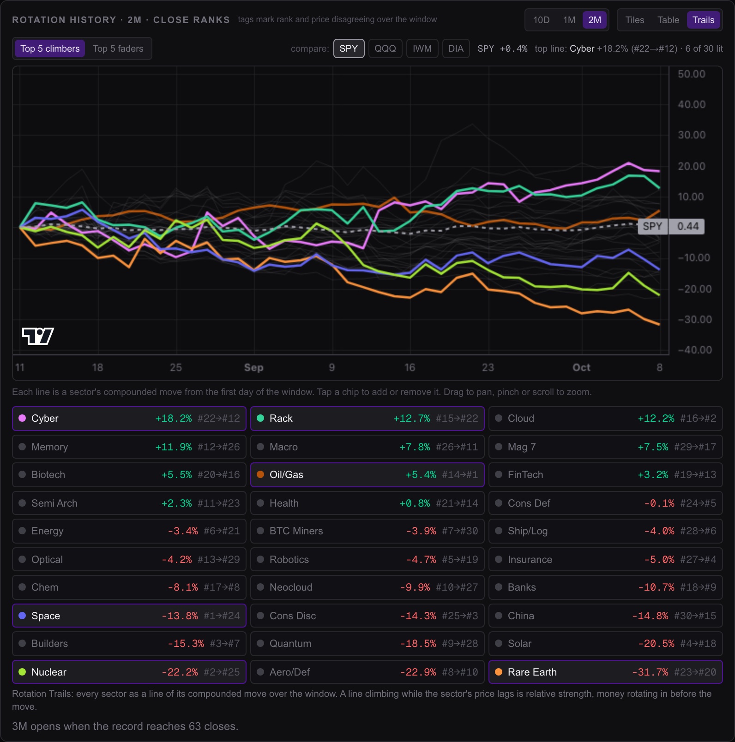Screen dimensions: 735x742
Task: Click the SPY 0.44 price label
Action: [671, 226]
